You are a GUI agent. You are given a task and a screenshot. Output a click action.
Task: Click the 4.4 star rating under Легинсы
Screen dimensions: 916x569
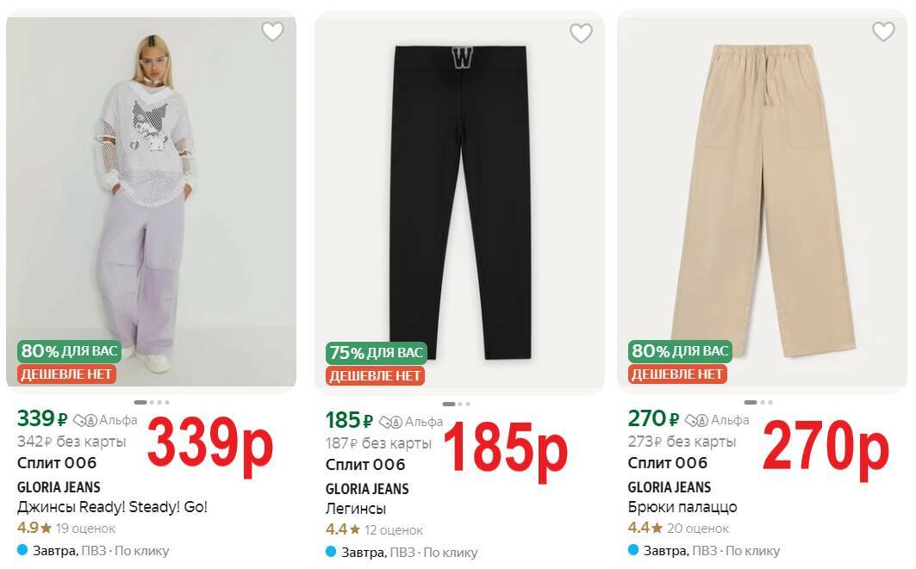(x=343, y=530)
